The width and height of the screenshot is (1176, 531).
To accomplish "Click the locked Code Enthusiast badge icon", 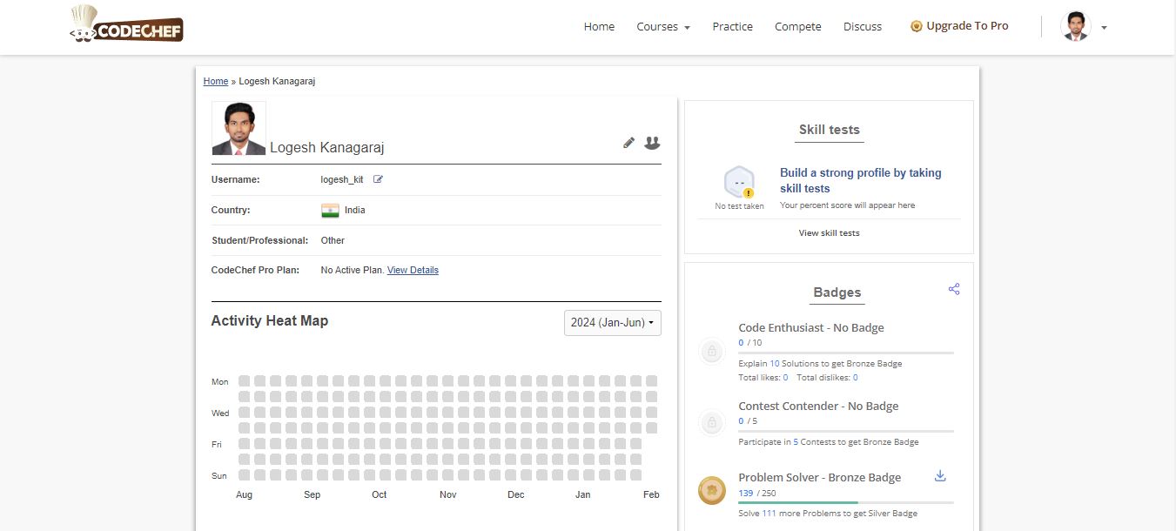I will click(x=712, y=352).
